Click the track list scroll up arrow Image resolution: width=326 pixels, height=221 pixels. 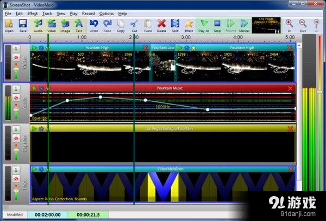(x=299, y=45)
